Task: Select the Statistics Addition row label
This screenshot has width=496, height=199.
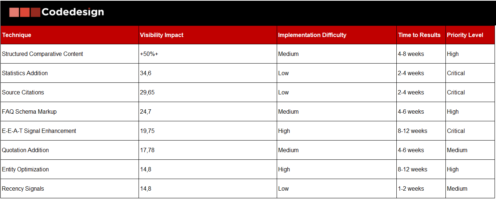Action: tap(25, 73)
